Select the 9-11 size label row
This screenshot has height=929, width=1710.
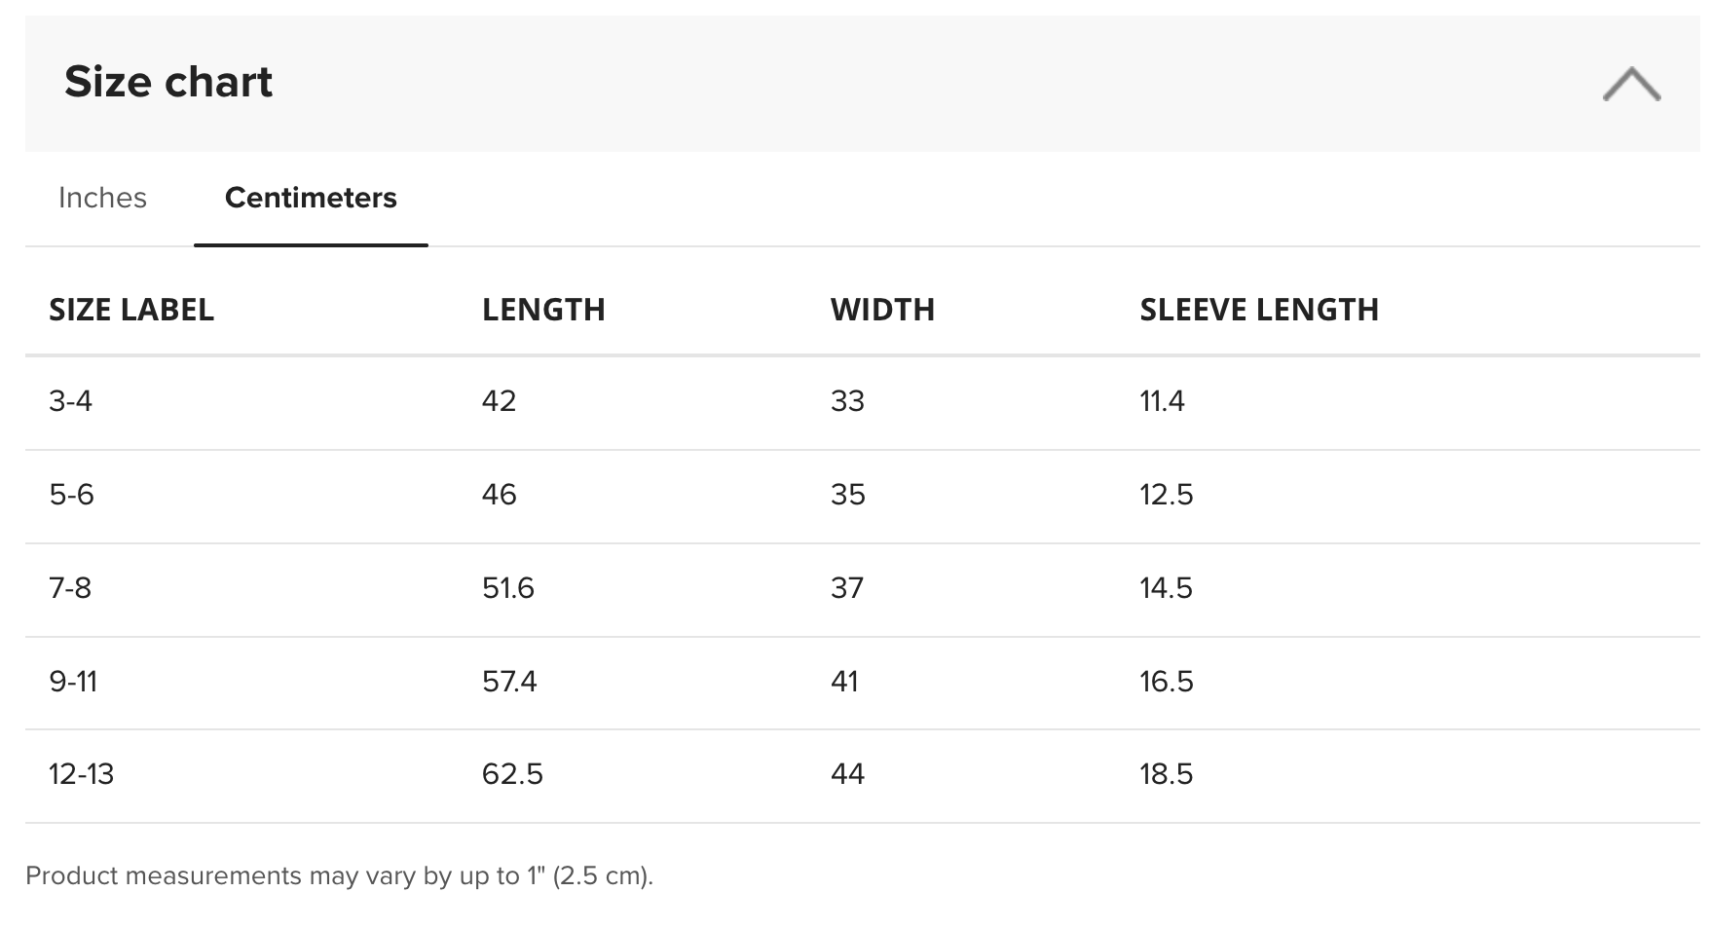pos(862,683)
